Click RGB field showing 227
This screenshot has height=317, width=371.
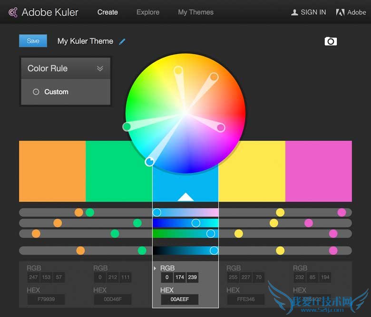246,277
